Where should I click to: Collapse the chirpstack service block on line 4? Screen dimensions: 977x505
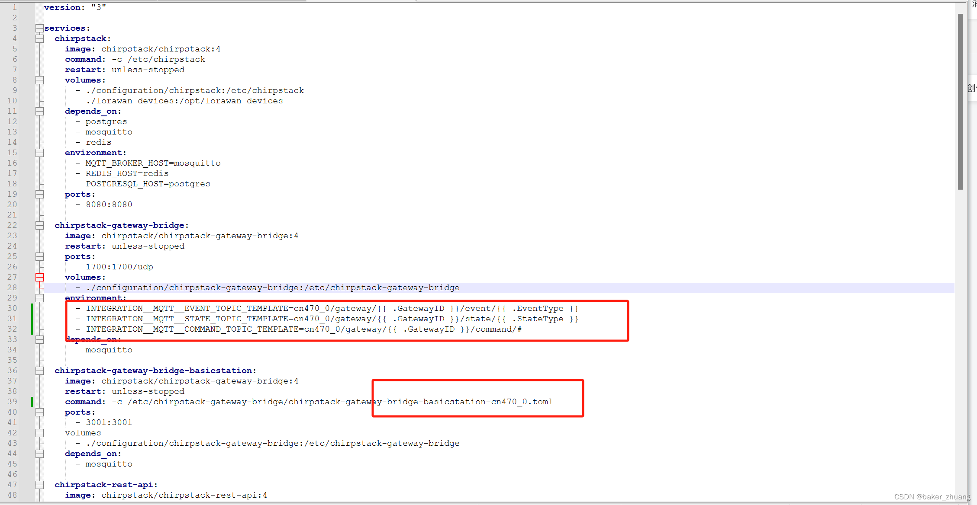click(39, 38)
